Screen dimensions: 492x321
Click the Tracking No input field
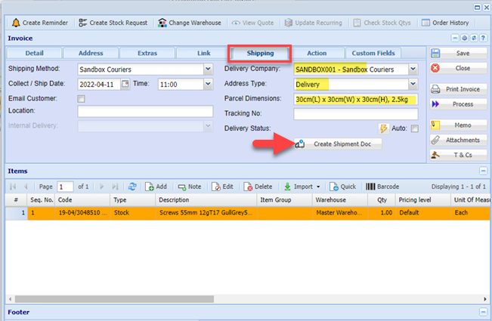click(355, 114)
